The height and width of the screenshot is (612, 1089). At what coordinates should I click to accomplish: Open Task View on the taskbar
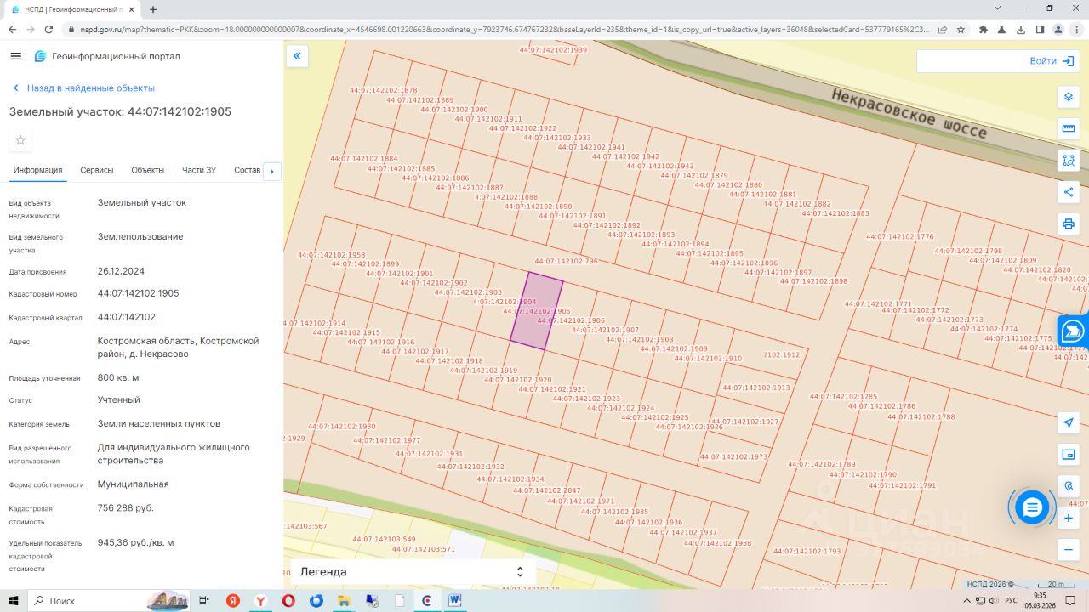coord(204,601)
